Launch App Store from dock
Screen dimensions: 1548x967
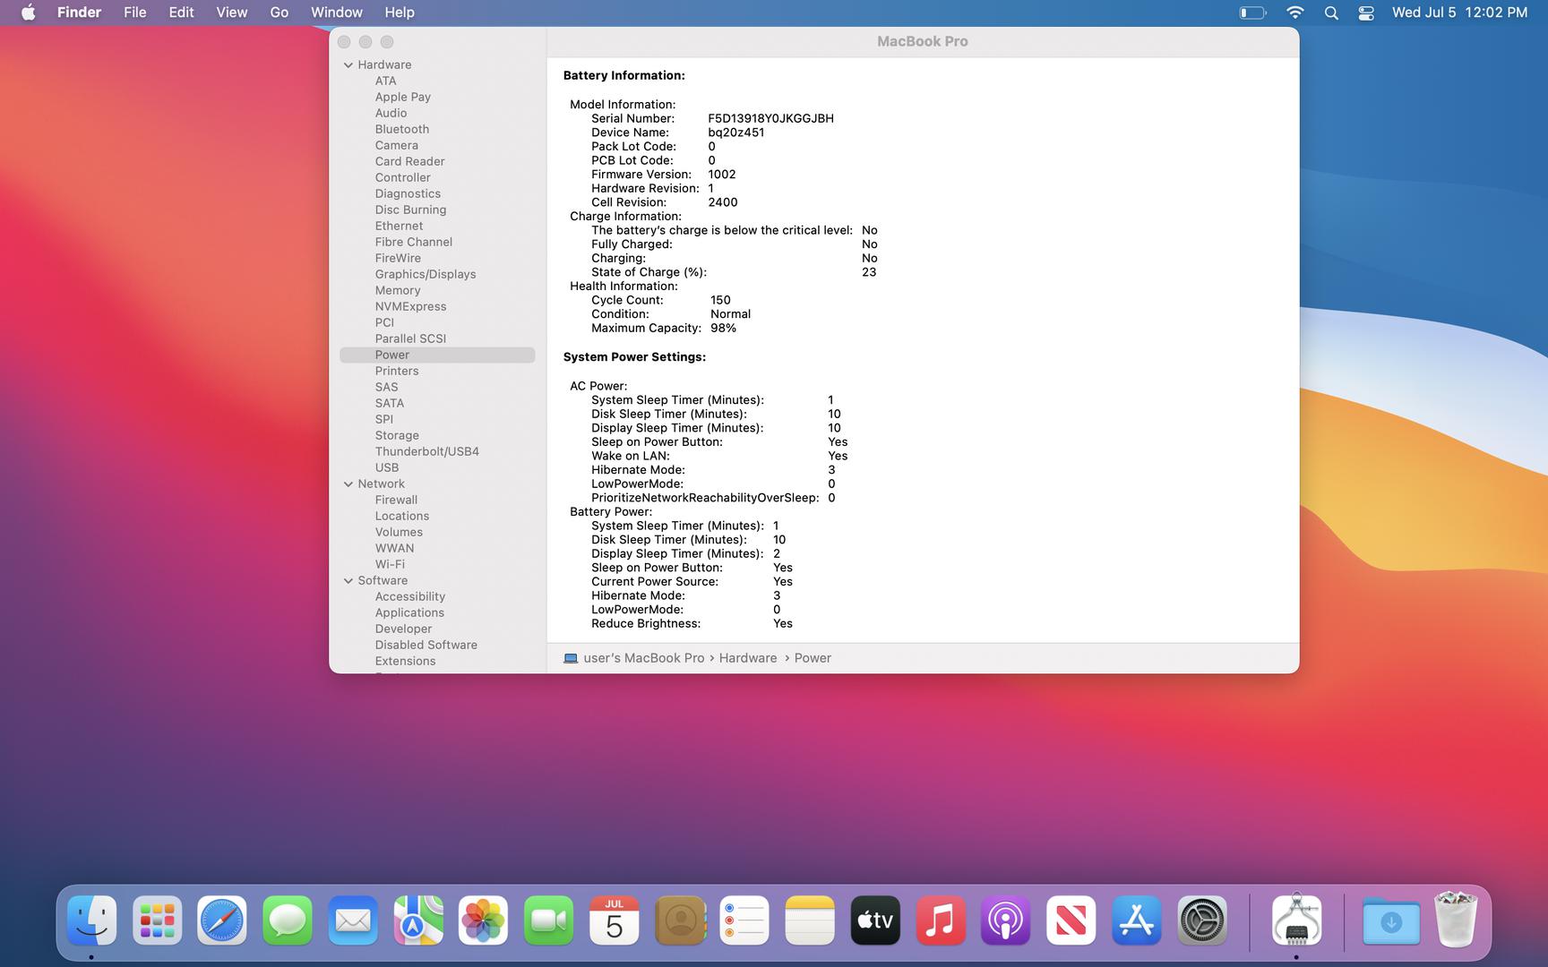tap(1137, 920)
